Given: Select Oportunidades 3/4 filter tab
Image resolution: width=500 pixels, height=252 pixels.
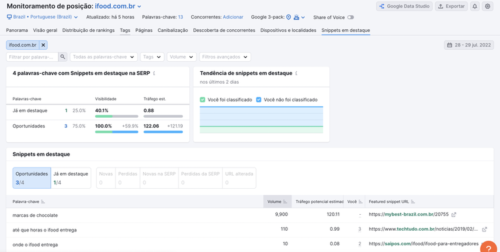Looking at the screenshot, I should (x=32, y=178).
